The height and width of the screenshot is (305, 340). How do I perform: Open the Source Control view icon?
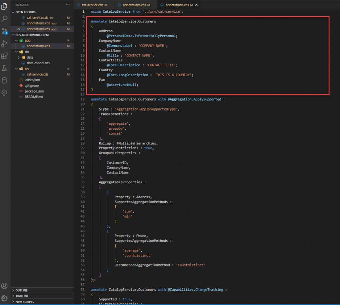click(4, 31)
